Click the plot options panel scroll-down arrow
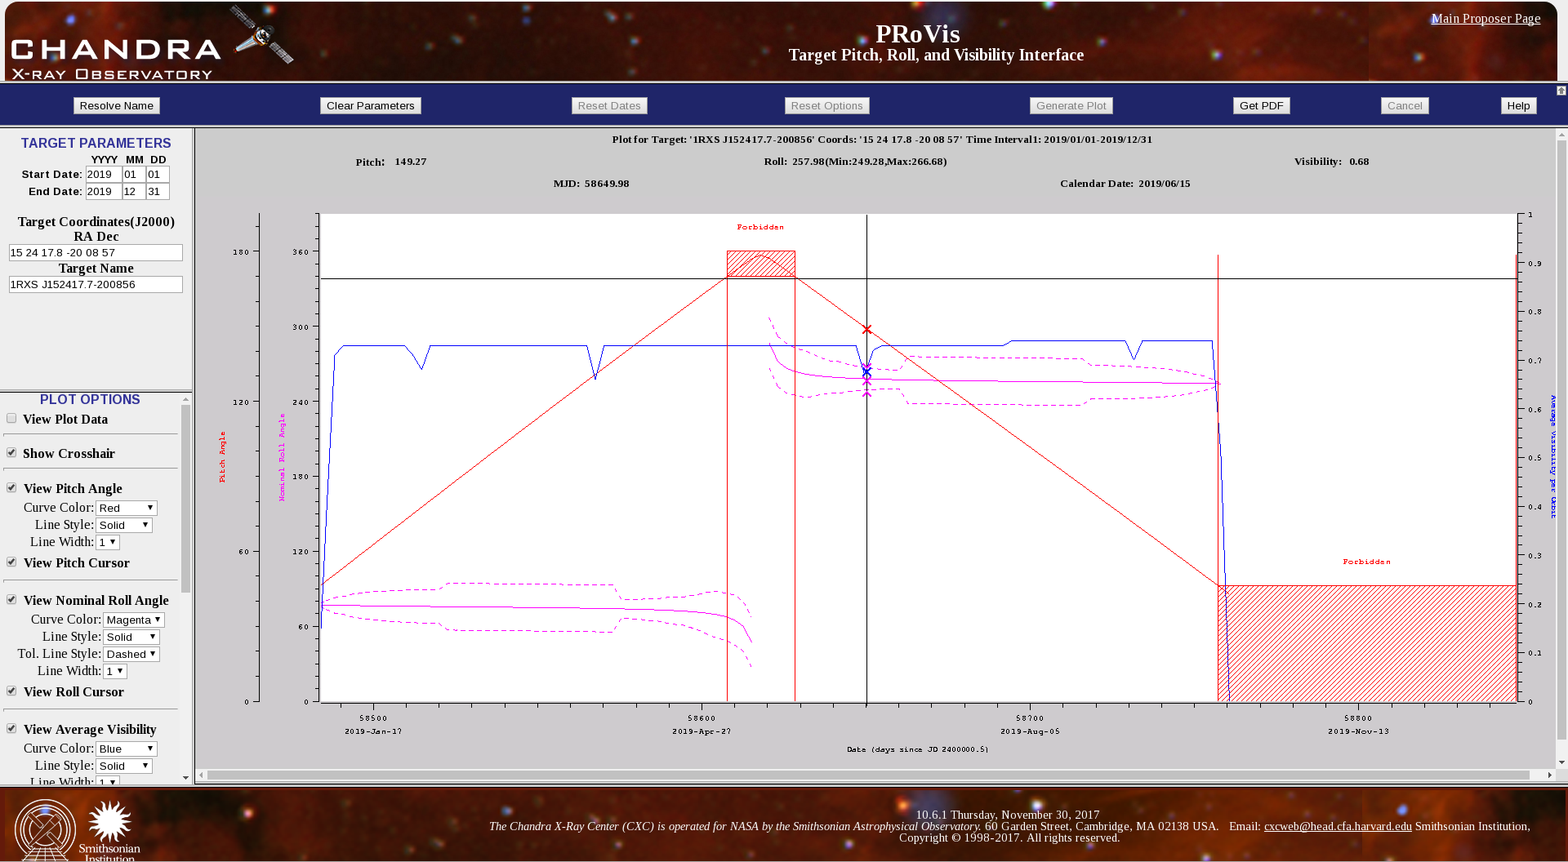The height and width of the screenshot is (862, 1568). click(x=185, y=778)
